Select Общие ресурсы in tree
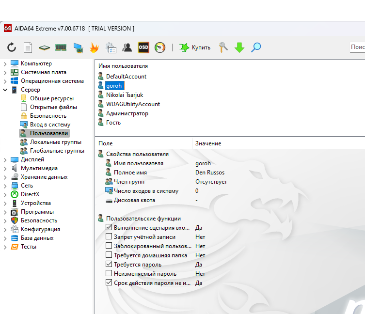This screenshot has width=365, height=314. coord(52,98)
